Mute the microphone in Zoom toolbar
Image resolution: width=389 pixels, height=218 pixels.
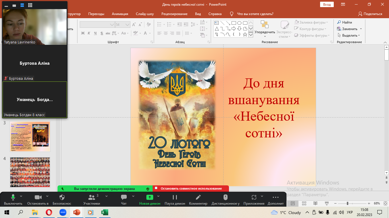13,198
